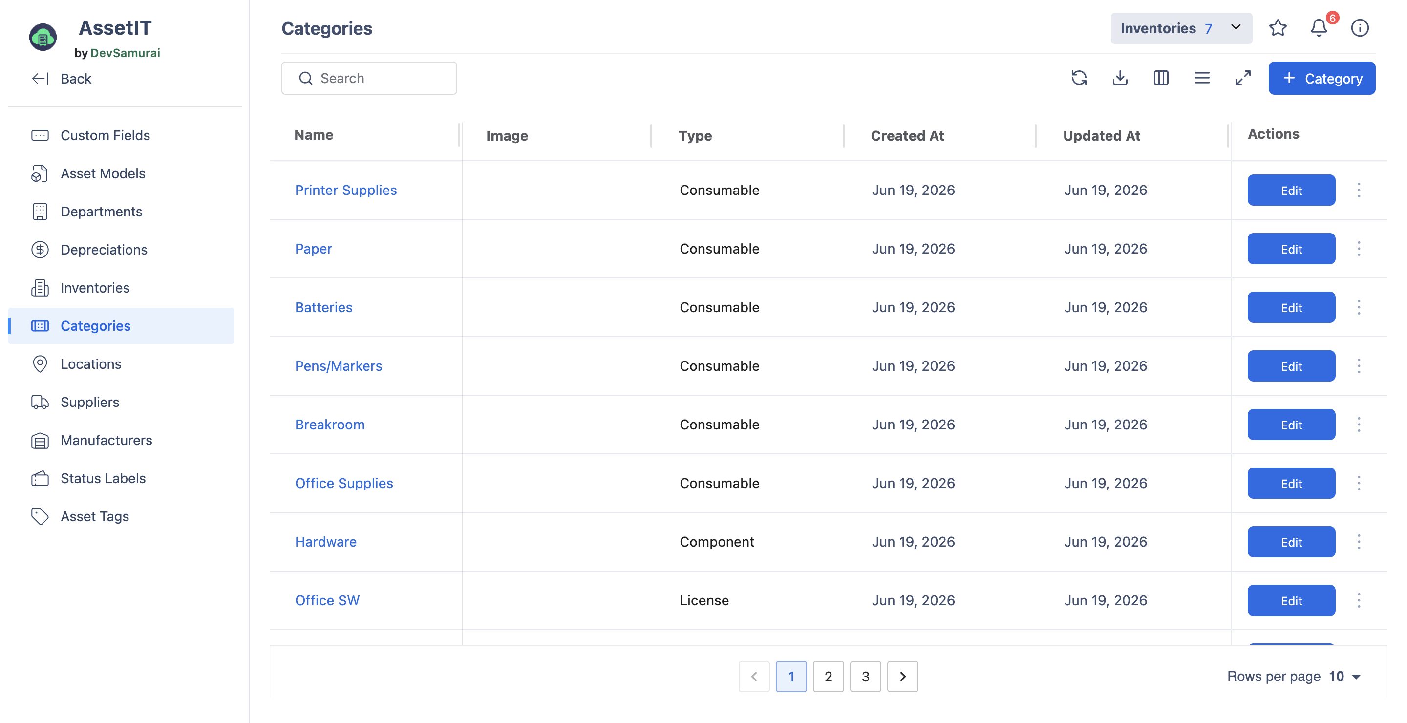Open the Office Supplies link

click(x=343, y=483)
